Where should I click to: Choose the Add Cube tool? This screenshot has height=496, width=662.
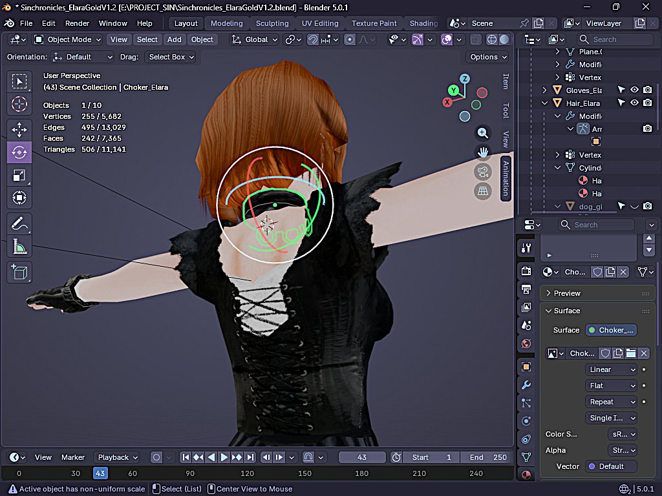point(19,272)
